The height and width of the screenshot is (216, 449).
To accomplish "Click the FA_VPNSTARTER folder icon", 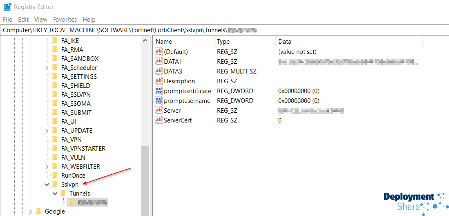I will coord(55,149).
